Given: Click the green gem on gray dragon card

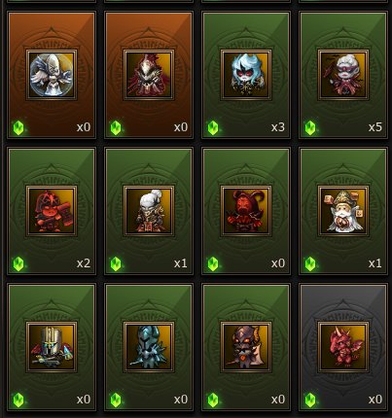Looking at the screenshot, I should click(x=310, y=400).
